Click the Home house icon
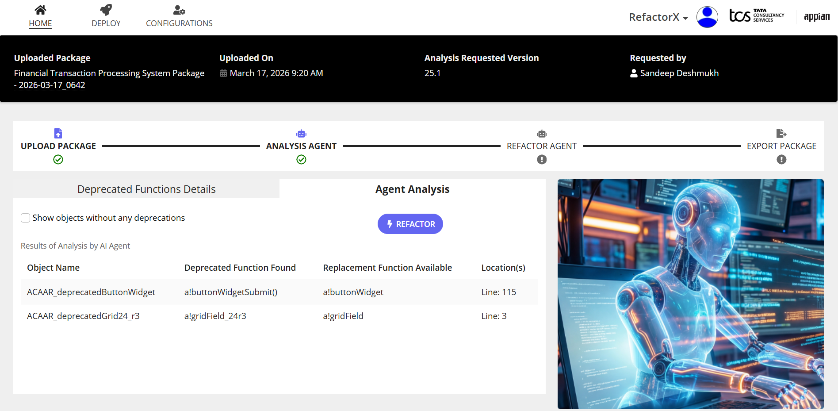Screen dimensions: 838x411 40,10
